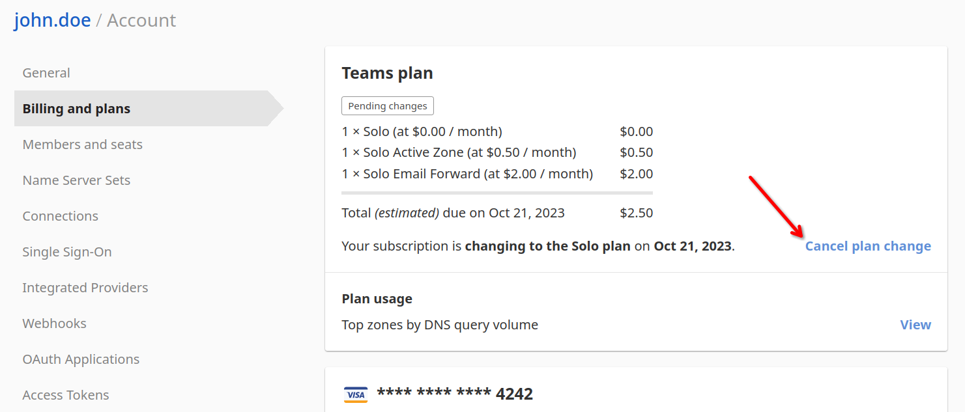Open the Connections section
Image resolution: width=965 pixels, height=412 pixels.
point(60,215)
